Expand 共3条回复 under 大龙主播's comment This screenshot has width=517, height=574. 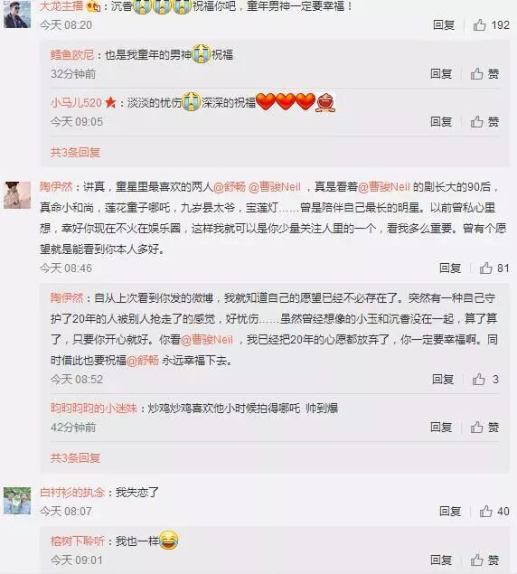(x=75, y=152)
